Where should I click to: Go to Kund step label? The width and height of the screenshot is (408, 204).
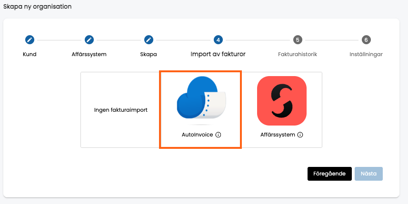tap(30, 54)
